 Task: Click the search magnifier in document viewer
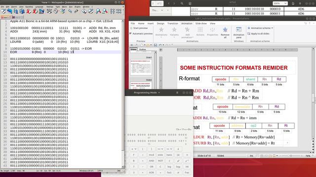pos(182,3)
